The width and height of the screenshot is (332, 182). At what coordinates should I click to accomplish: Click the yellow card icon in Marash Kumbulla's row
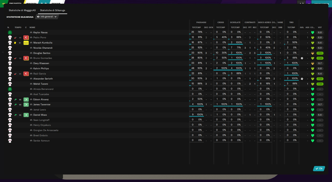tap(15, 43)
